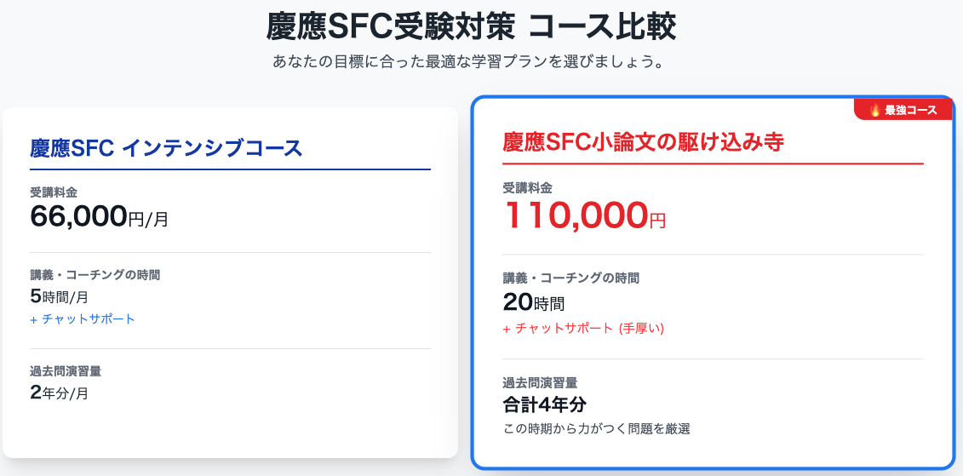The image size is (963, 476).
Task: Click the 20時間 coaching time value
Action: [x=533, y=302]
